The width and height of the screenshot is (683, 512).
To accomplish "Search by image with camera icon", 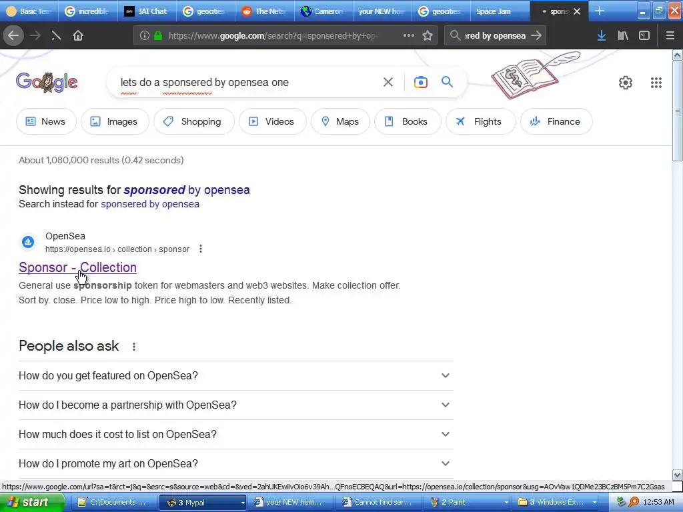I will tap(420, 82).
